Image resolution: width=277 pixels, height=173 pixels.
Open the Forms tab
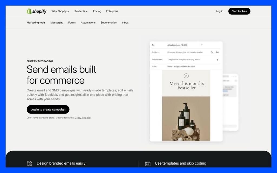(x=72, y=22)
